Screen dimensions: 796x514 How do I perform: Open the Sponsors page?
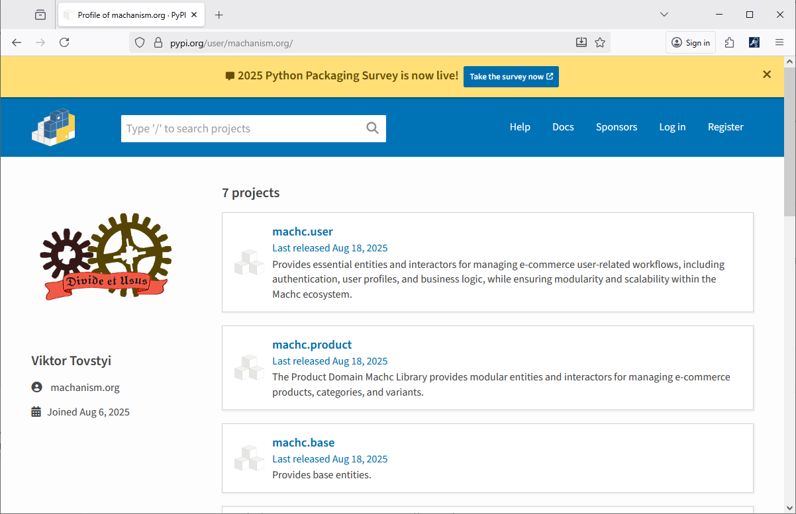click(x=616, y=127)
